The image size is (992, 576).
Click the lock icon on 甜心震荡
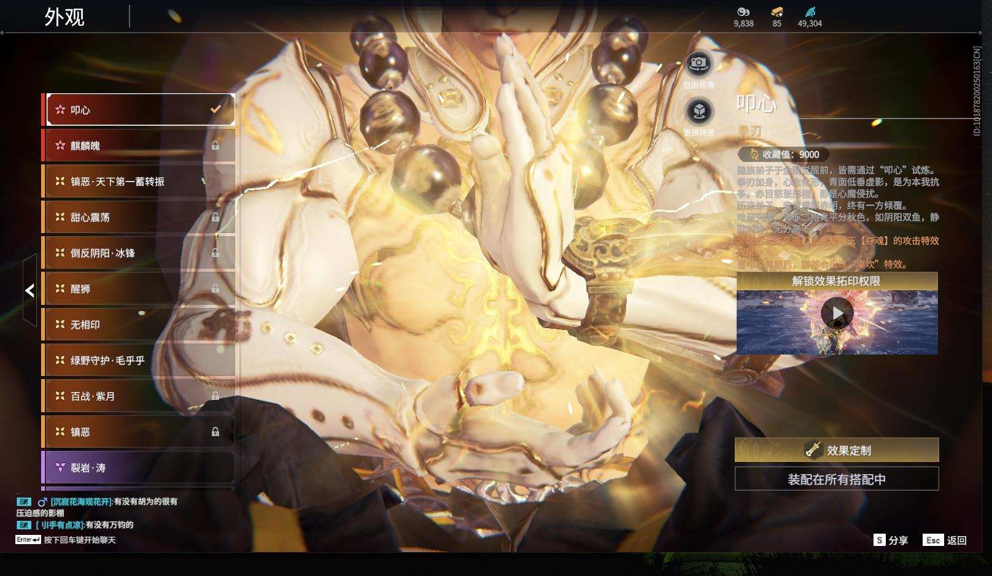point(215,217)
